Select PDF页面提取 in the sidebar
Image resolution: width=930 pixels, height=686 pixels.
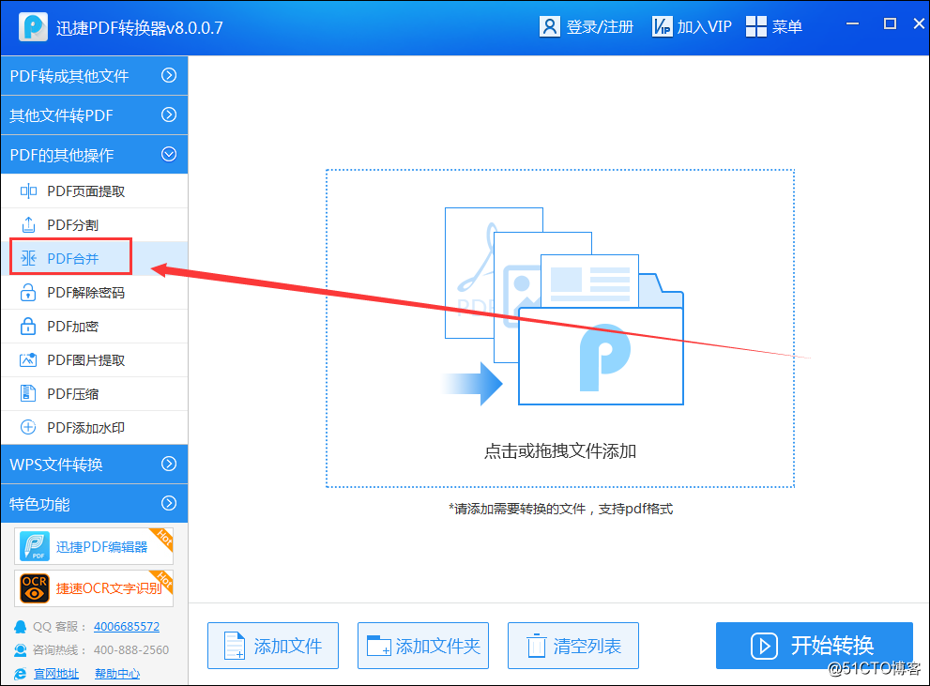[94, 191]
